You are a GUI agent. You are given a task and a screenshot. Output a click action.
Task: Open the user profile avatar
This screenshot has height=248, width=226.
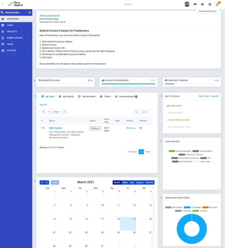187,4
